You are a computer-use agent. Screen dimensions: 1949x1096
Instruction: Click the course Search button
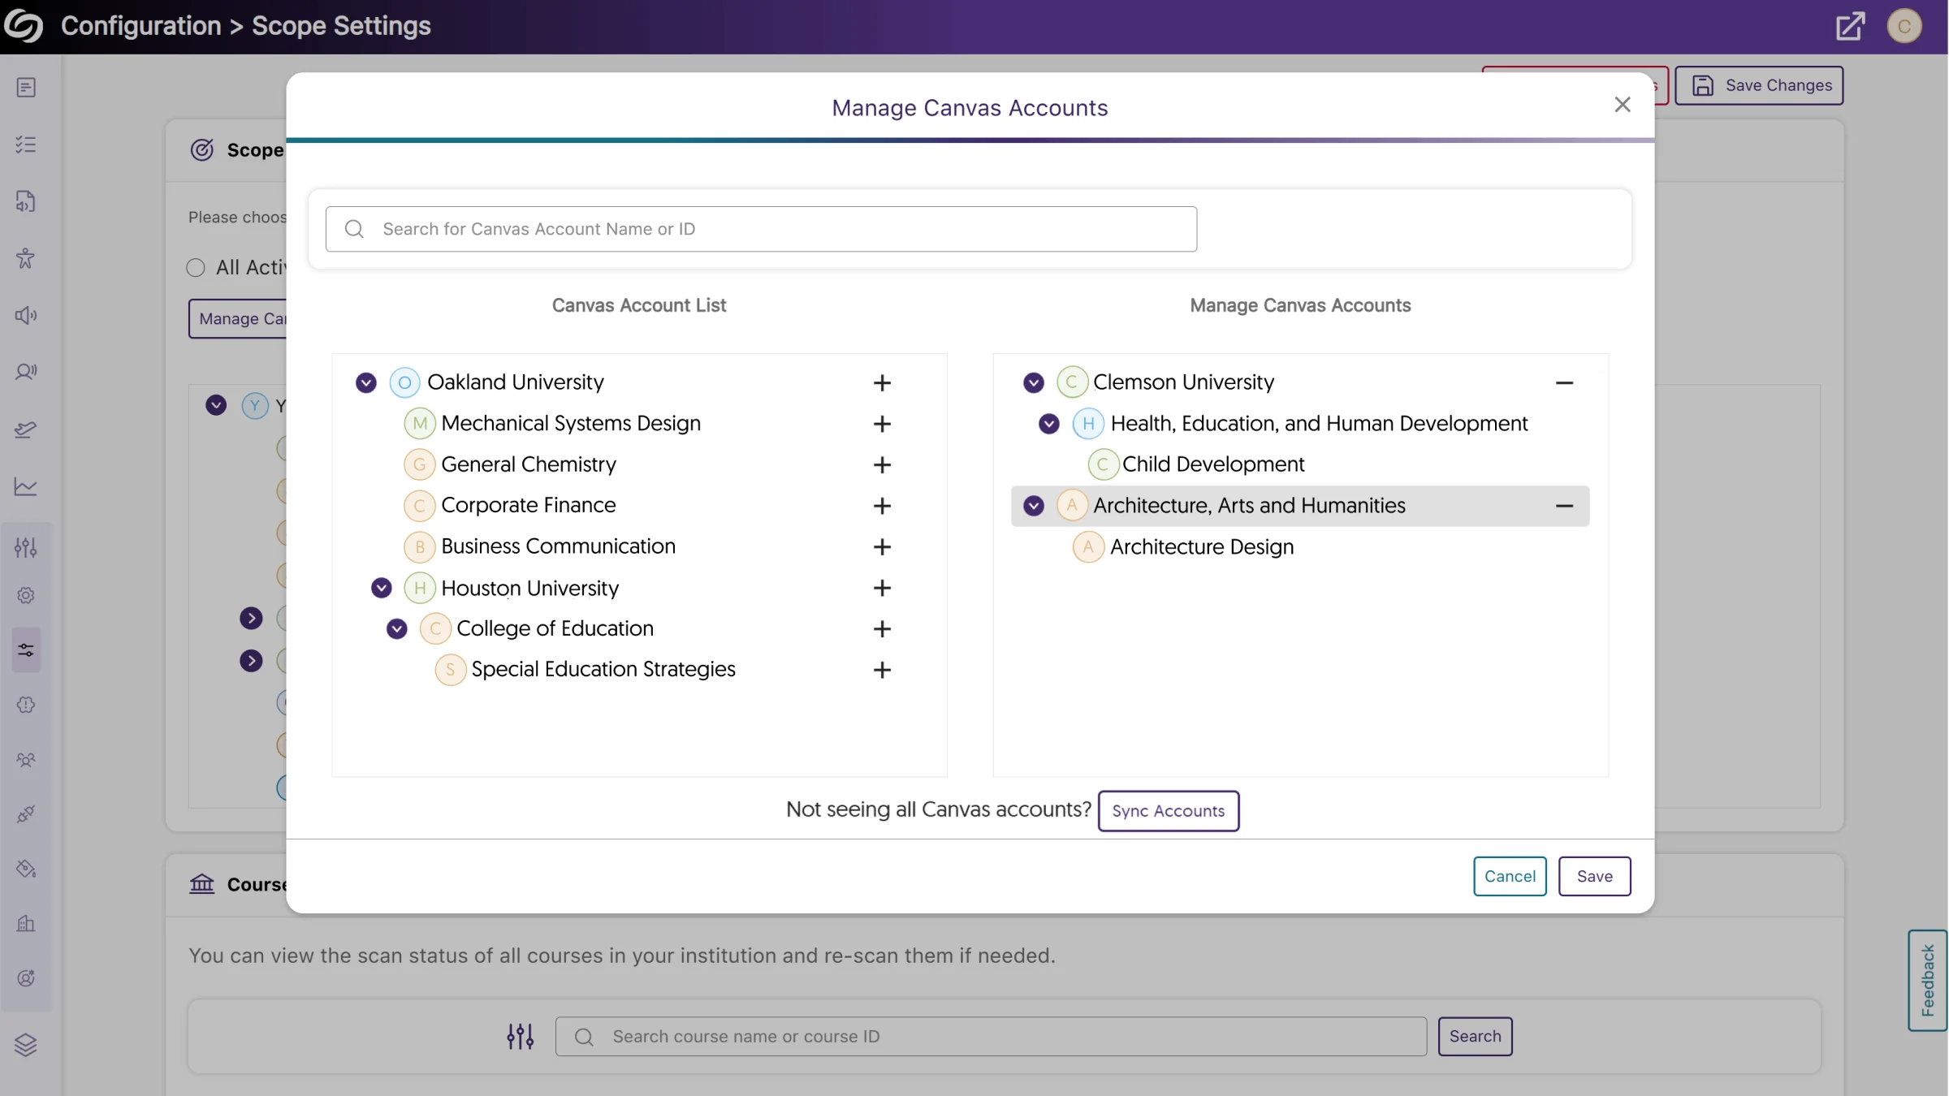pos(1475,1036)
